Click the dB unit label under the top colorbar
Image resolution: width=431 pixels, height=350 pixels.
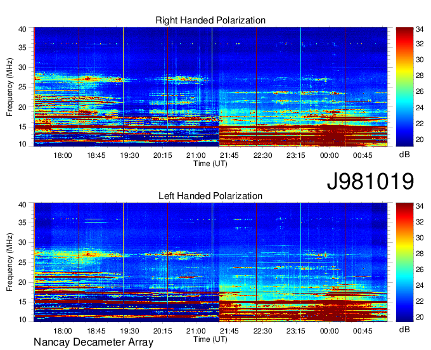coord(404,155)
